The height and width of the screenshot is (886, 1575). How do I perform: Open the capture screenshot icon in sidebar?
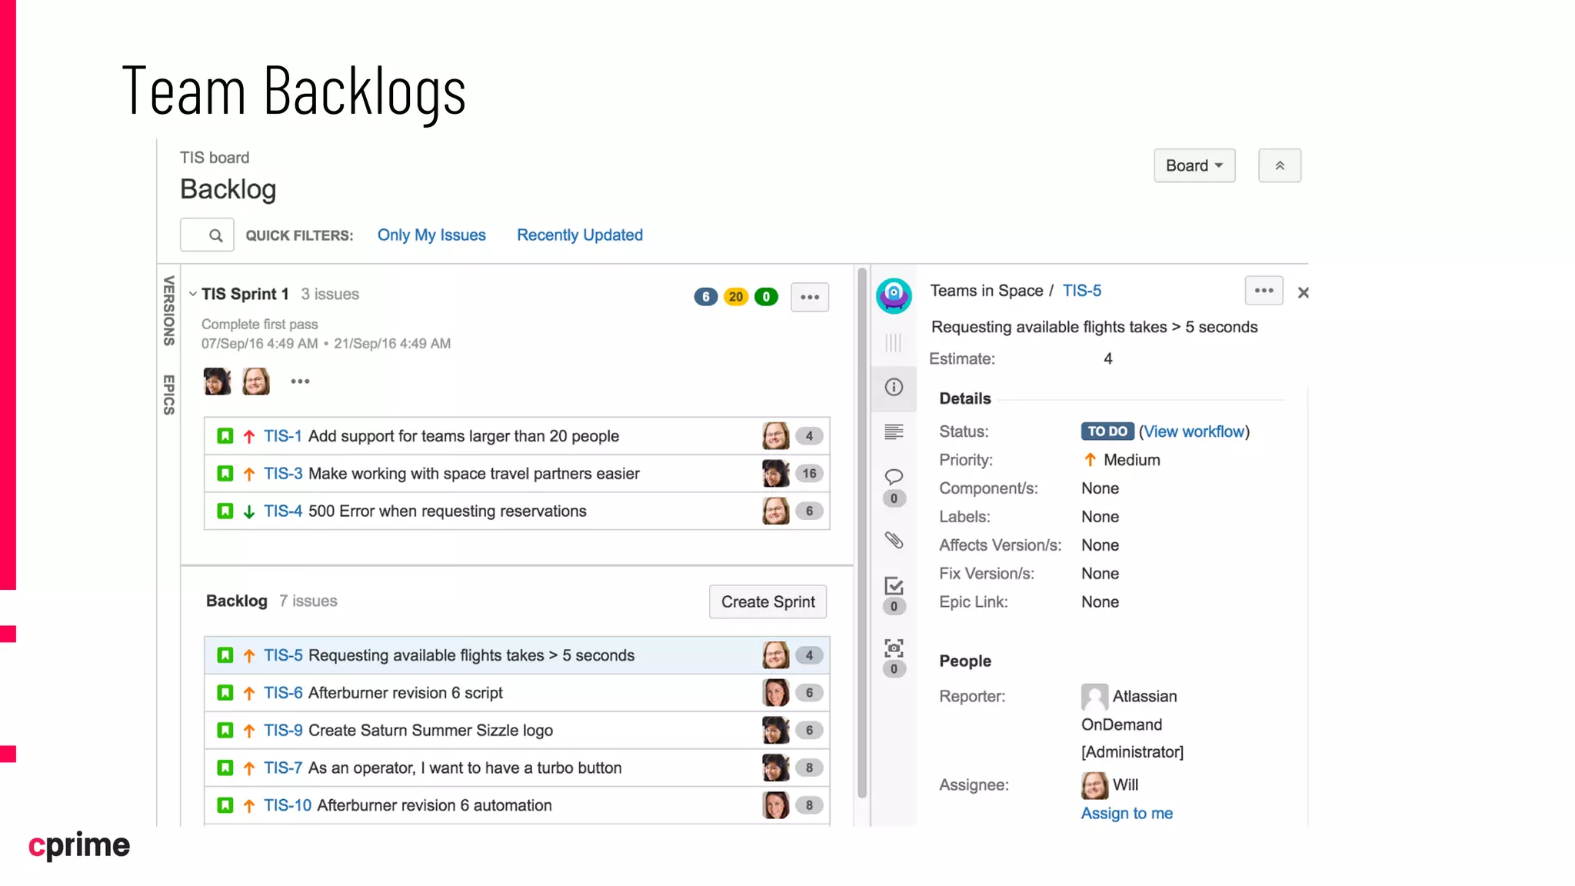pyautogui.click(x=894, y=648)
